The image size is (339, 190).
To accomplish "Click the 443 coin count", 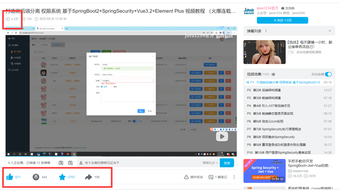I will point(44,177).
